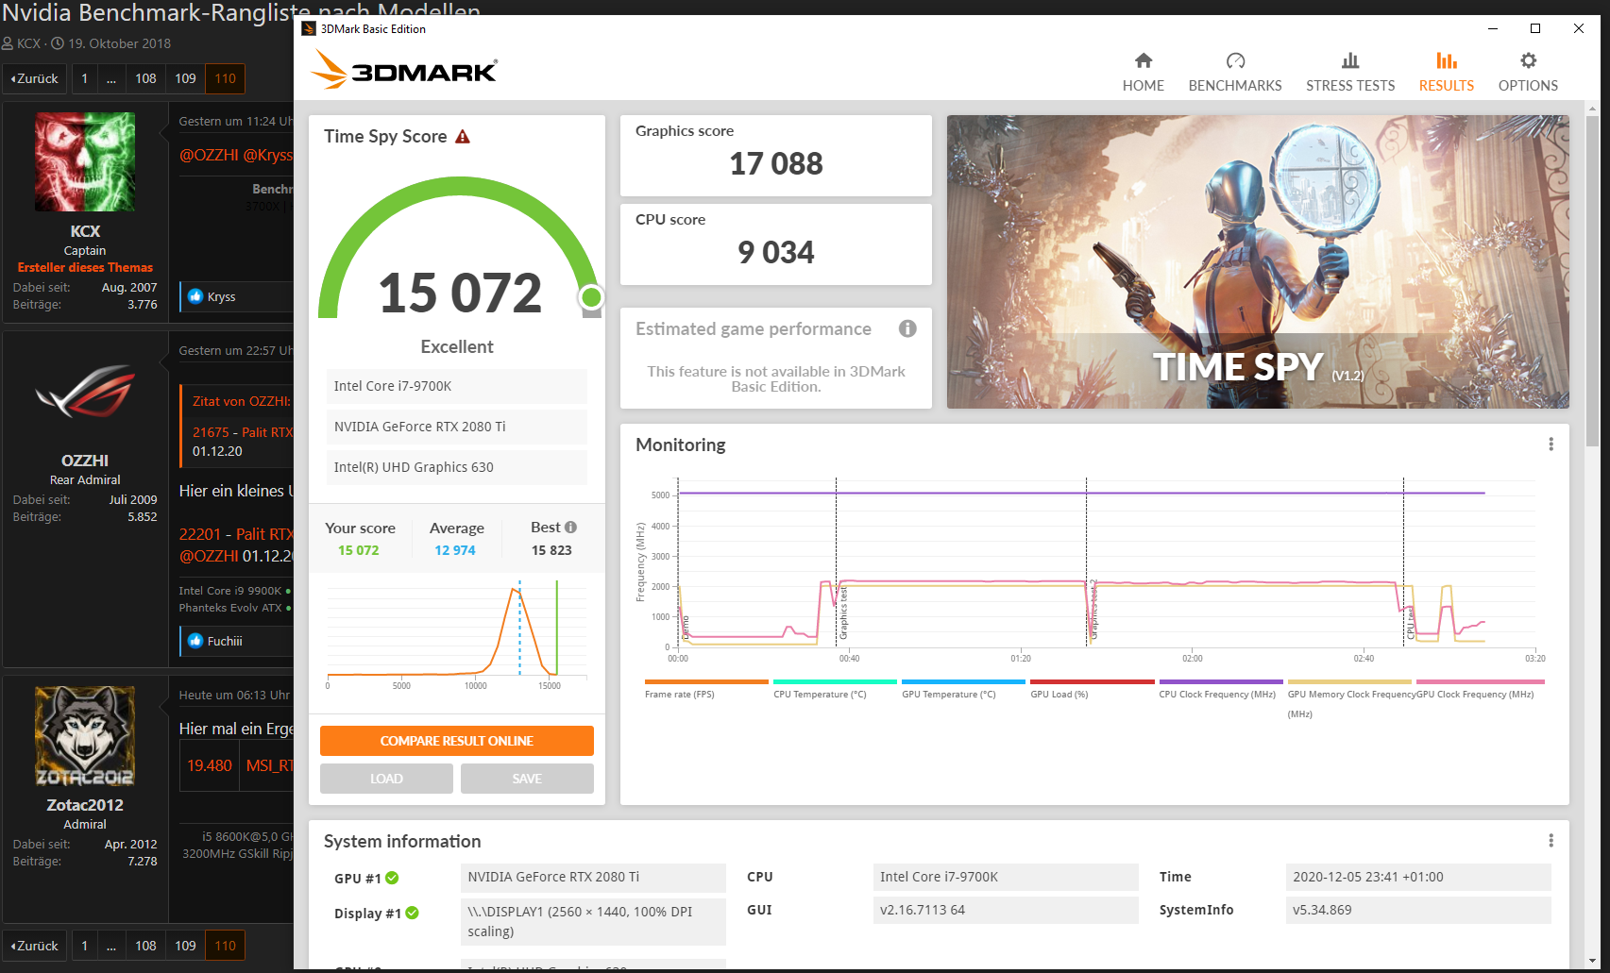Open OZZHI ROG avatar in forum
This screenshot has height=973, width=1610.
(x=85, y=392)
